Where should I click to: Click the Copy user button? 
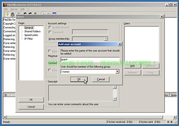pos(151,73)
